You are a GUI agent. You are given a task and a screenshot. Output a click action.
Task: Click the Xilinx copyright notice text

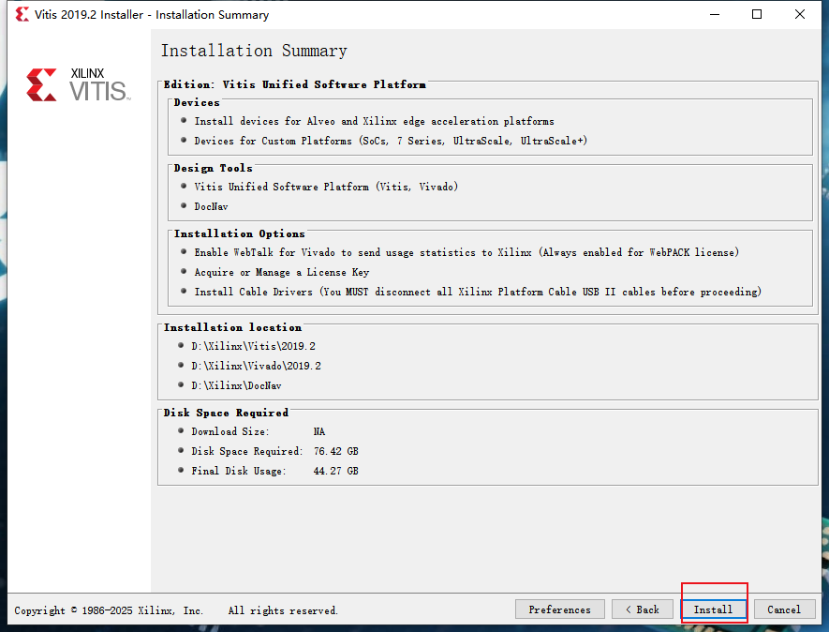tap(176, 610)
